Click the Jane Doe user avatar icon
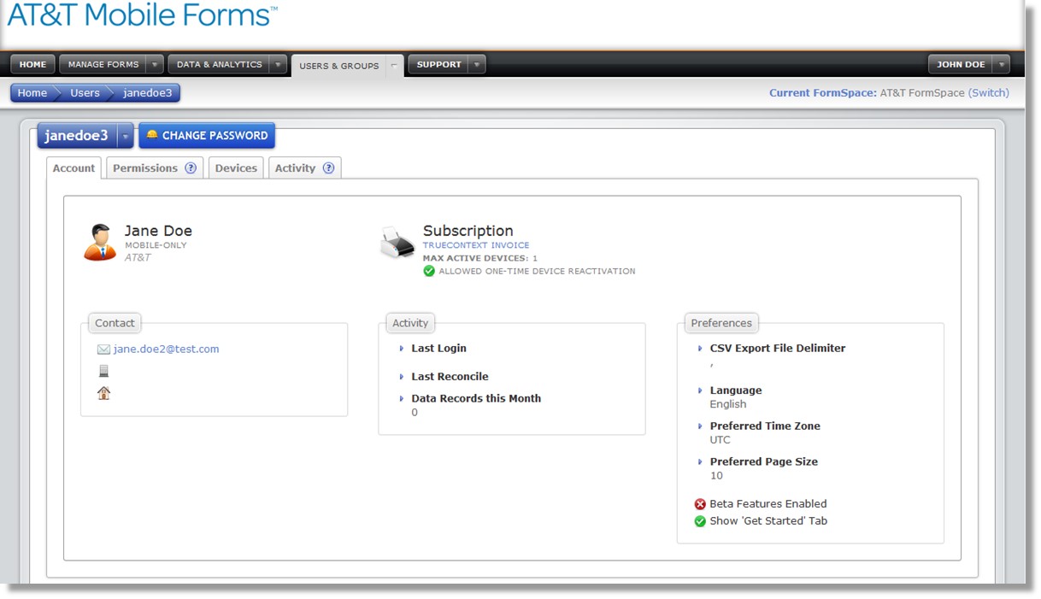Viewport: 1041px width, 599px height. point(100,243)
